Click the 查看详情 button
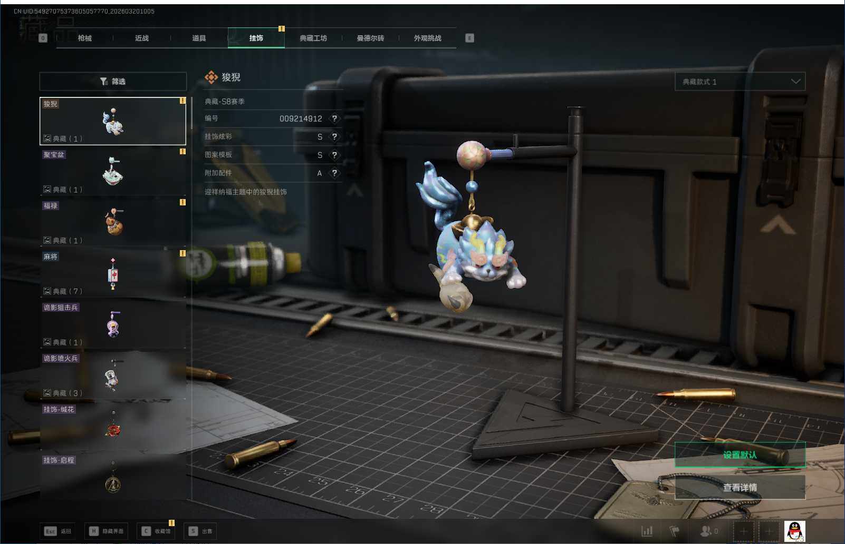Viewport: 845px width, 544px height. (740, 487)
